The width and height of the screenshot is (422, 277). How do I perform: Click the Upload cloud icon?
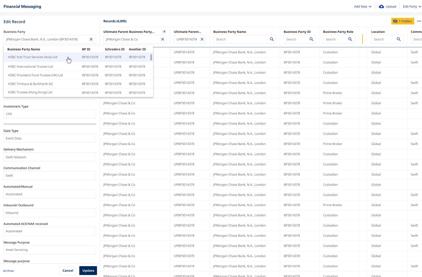pos(381,6)
